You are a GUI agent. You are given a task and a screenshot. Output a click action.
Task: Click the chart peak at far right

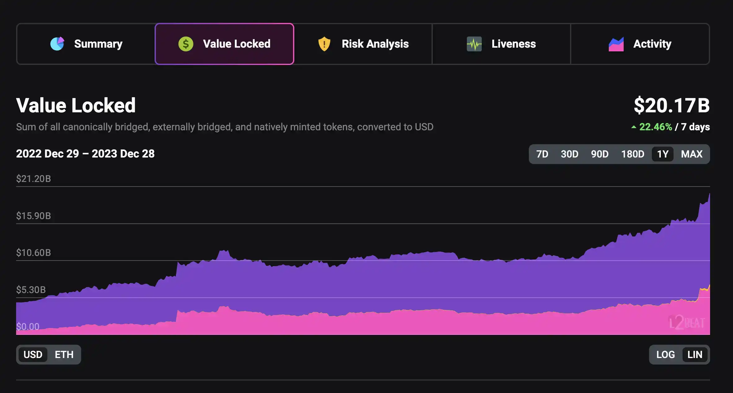pyautogui.click(x=709, y=195)
